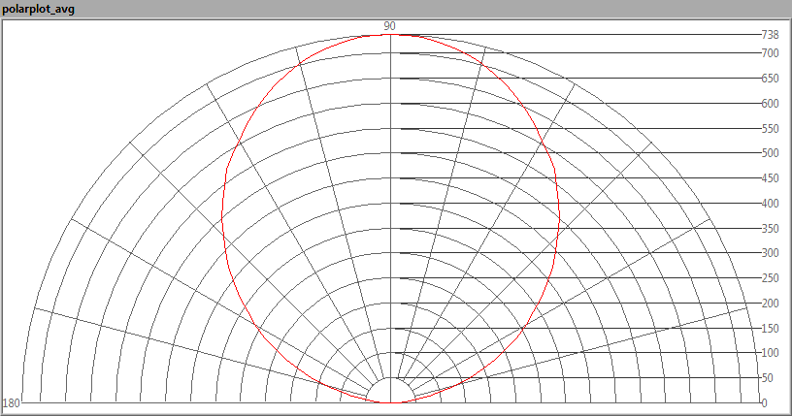Click the 400 radial scale label

pos(770,204)
